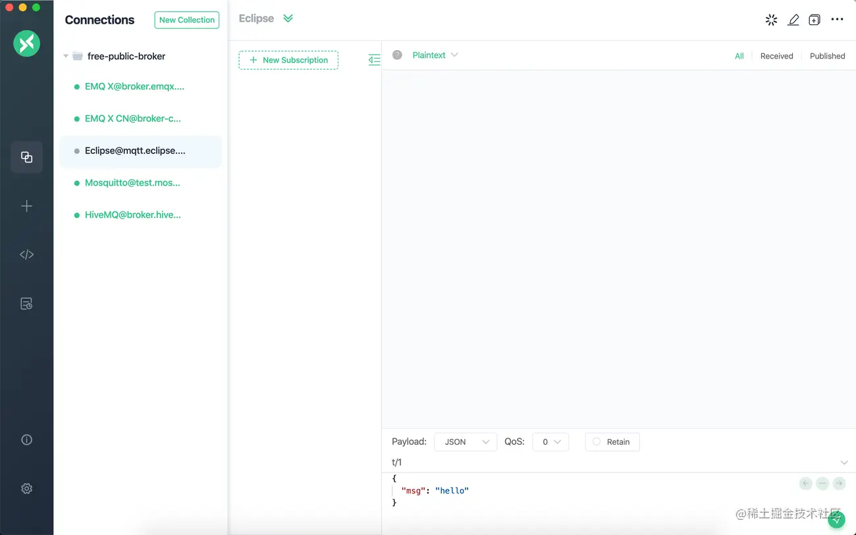
Task: Click the minus icon in the payload history controls
Action: 822,484
